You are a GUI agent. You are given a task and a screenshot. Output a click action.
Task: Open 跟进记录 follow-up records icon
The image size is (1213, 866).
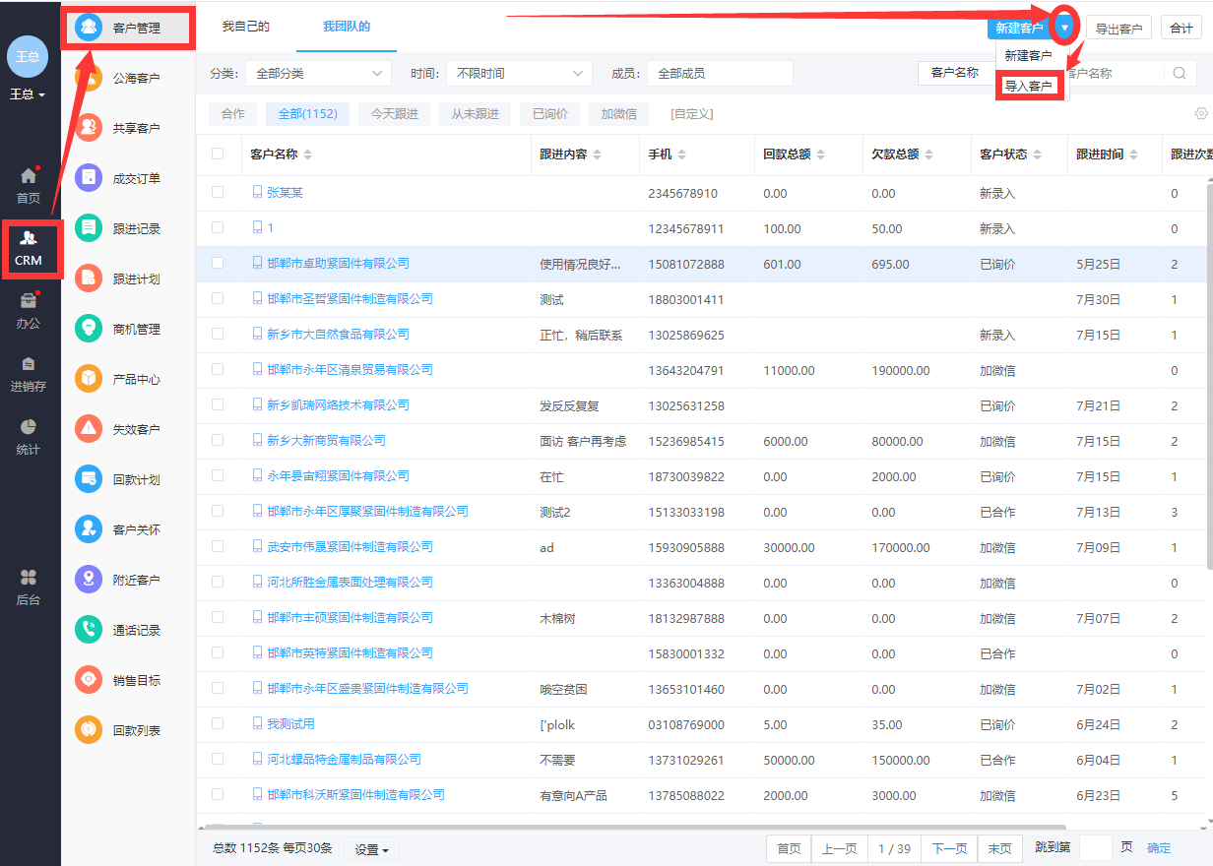(x=89, y=228)
